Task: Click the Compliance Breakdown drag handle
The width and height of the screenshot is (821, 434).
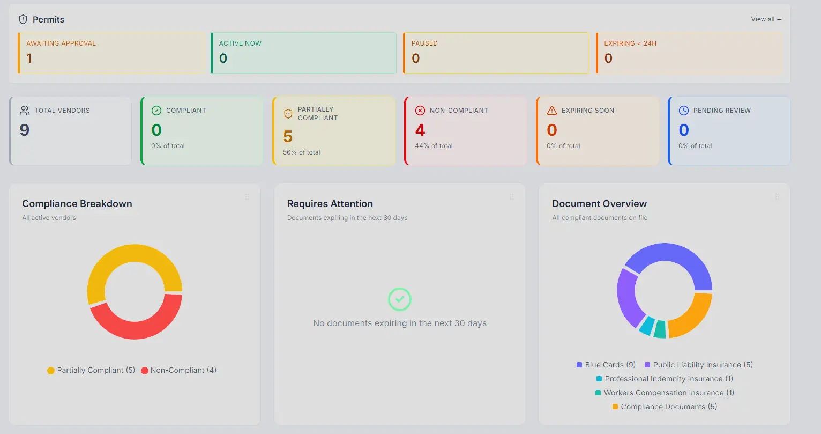Action: [247, 197]
